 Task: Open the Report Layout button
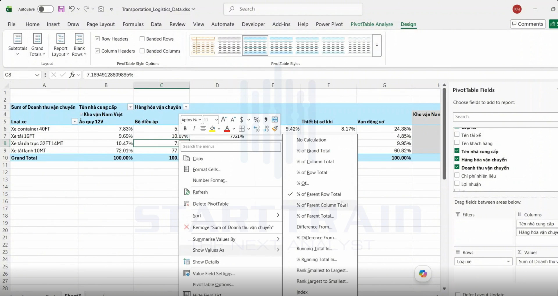(60, 45)
